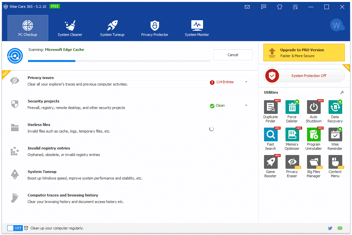Click the utilities wrench settings icon
This screenshot has width=352, height=235.
pos(342,92)
